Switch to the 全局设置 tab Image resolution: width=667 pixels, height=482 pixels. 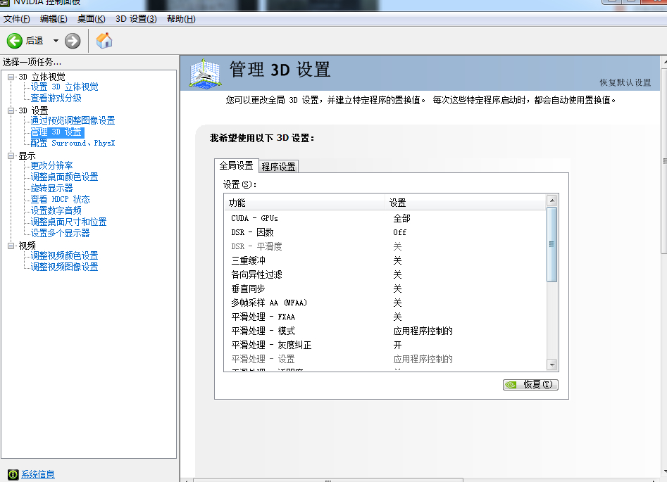237,165
